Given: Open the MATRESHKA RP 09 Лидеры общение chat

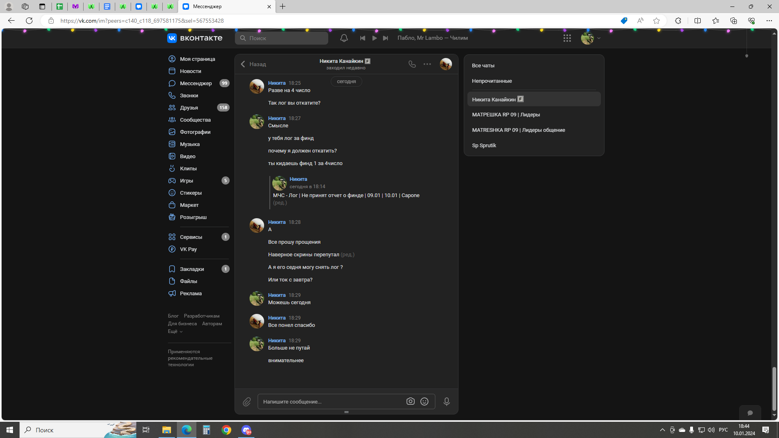Looking at the screenshot, I should pos(519,130).
